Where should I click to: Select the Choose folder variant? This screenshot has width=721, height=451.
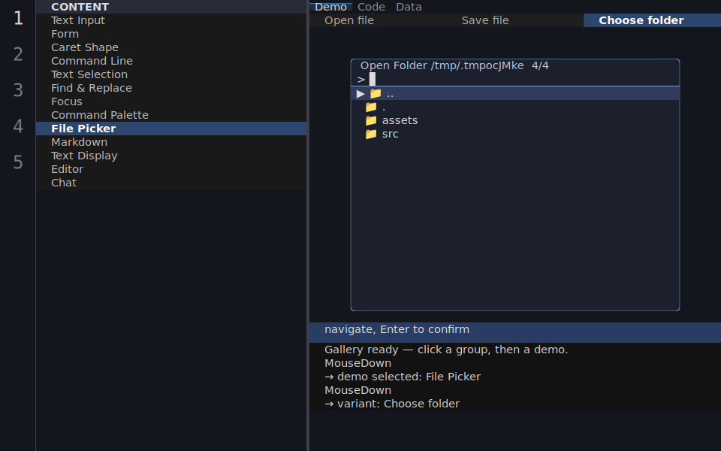[x=652, y=20]
